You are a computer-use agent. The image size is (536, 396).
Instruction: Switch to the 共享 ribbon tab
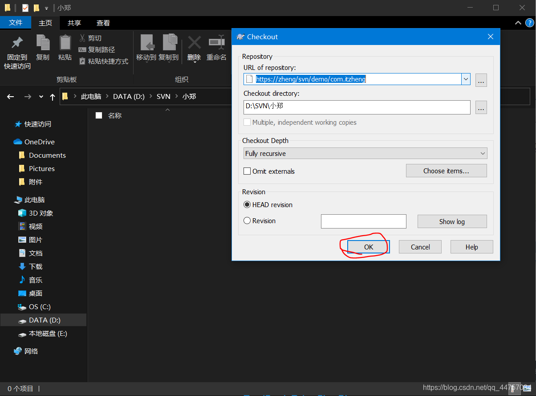(x=74, y=23)
